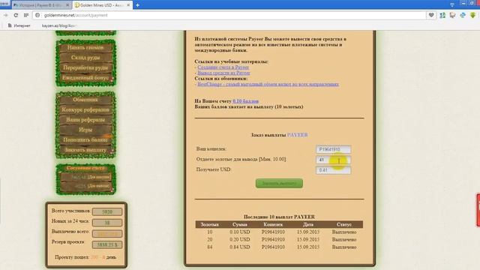
Task: Click the hourglass extension icon in the toolbar
Action: (x=442, y=15)
